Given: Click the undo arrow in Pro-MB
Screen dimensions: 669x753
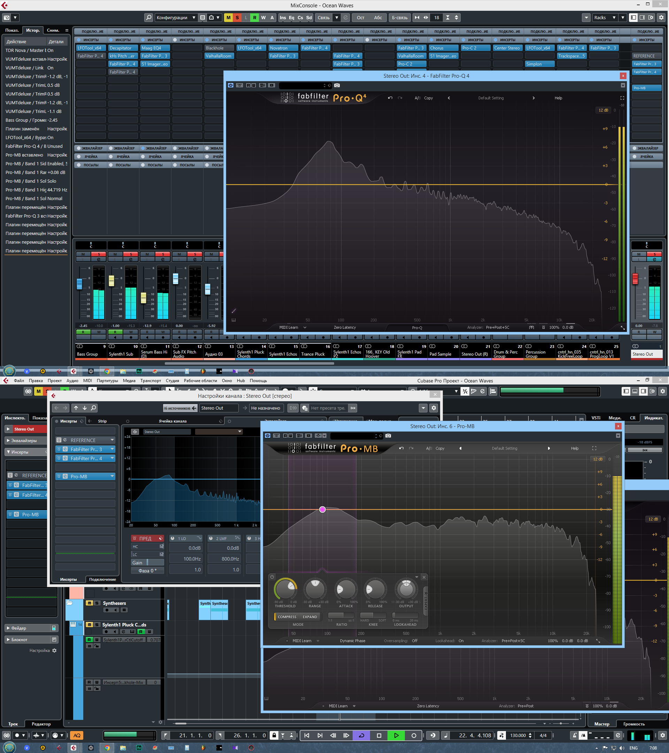Looking at the screenshot, I should pyautogui.click(x=401, y=448).
